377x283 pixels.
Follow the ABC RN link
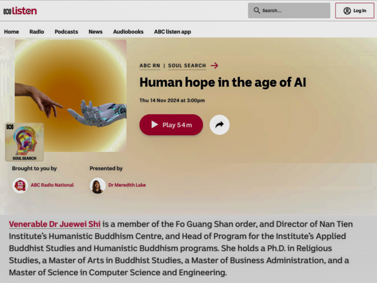150,66
